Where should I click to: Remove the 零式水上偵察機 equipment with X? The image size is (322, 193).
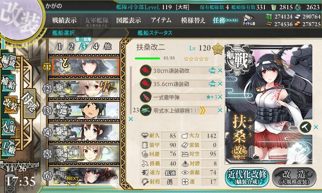coord(220,110)
